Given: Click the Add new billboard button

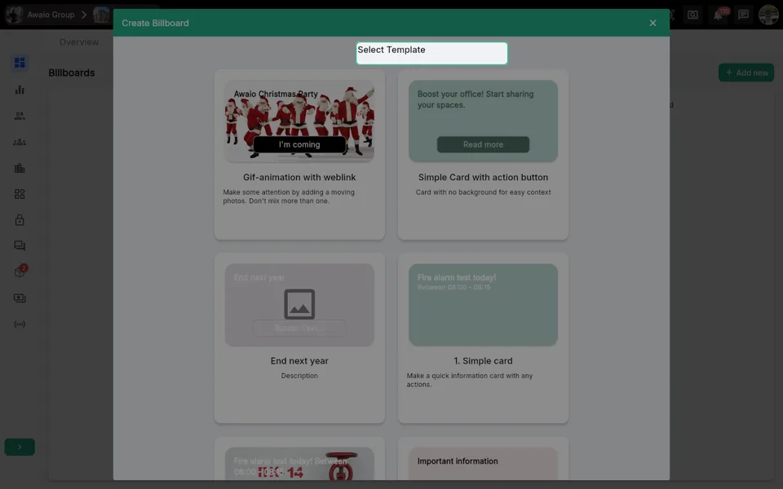Looking at the screenshot, I should [746, 73].
